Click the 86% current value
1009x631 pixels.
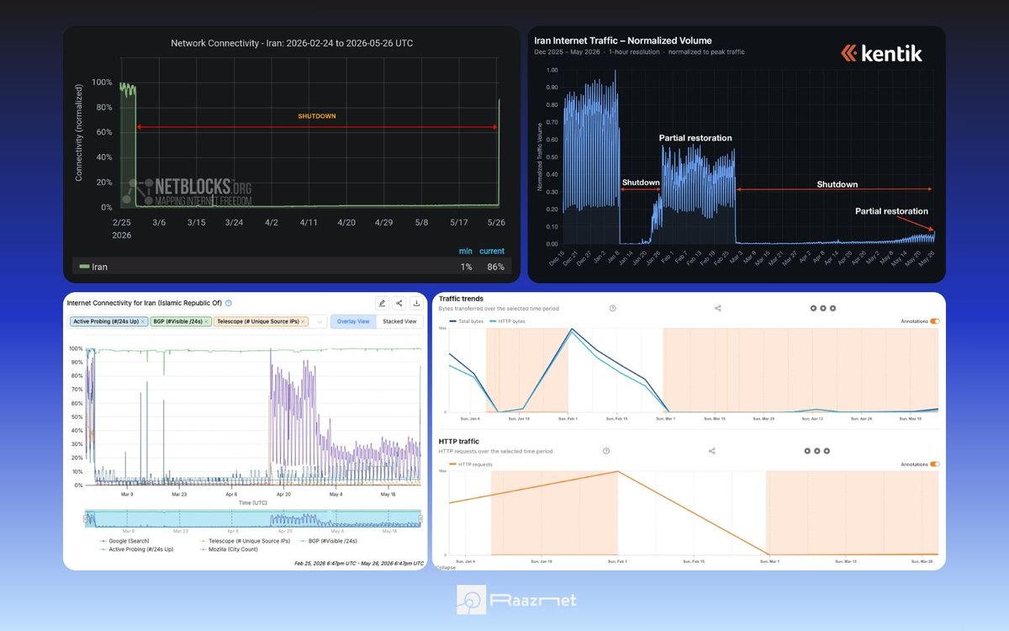click(x=495, y=267)
